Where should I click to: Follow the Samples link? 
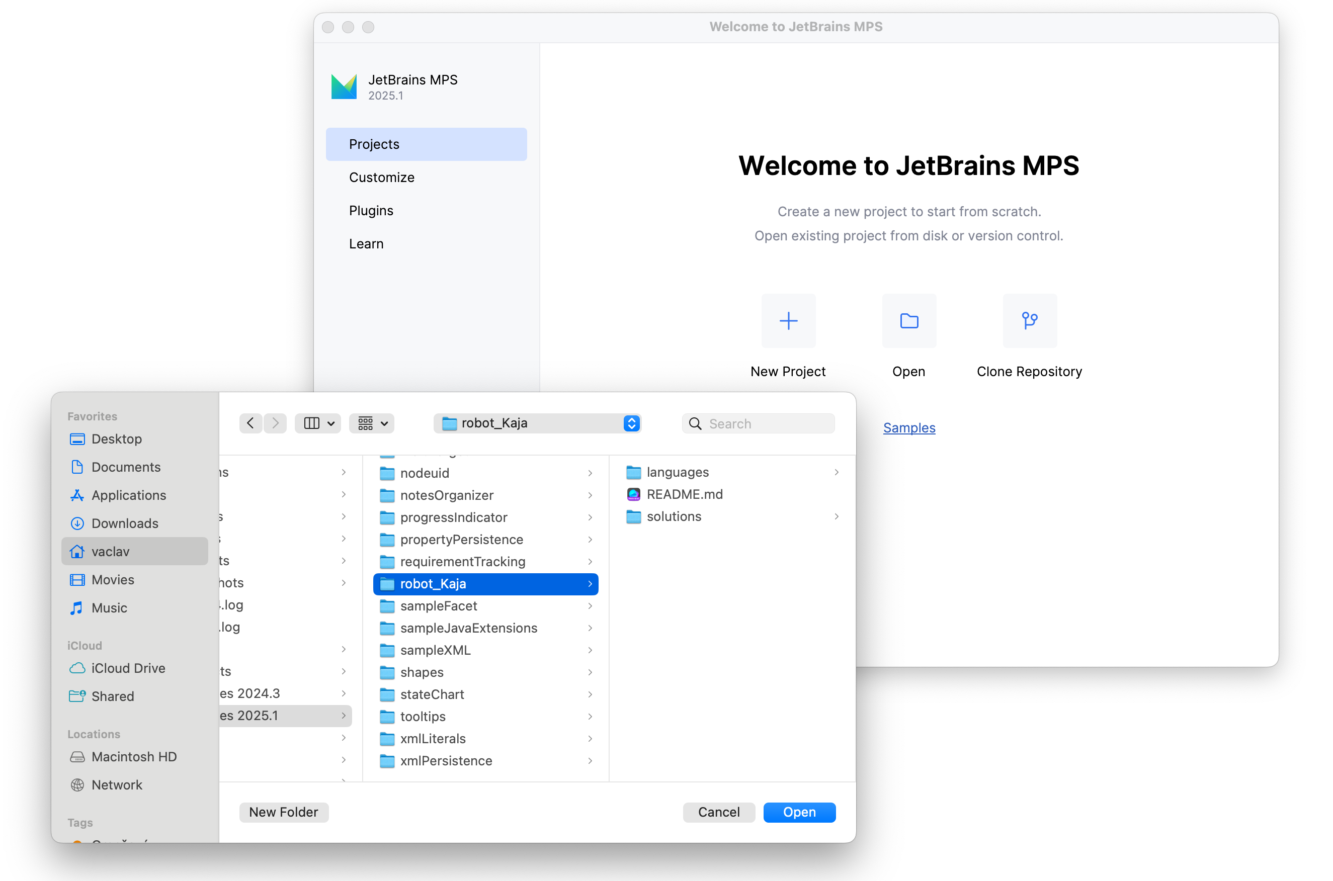click(909, 427)
